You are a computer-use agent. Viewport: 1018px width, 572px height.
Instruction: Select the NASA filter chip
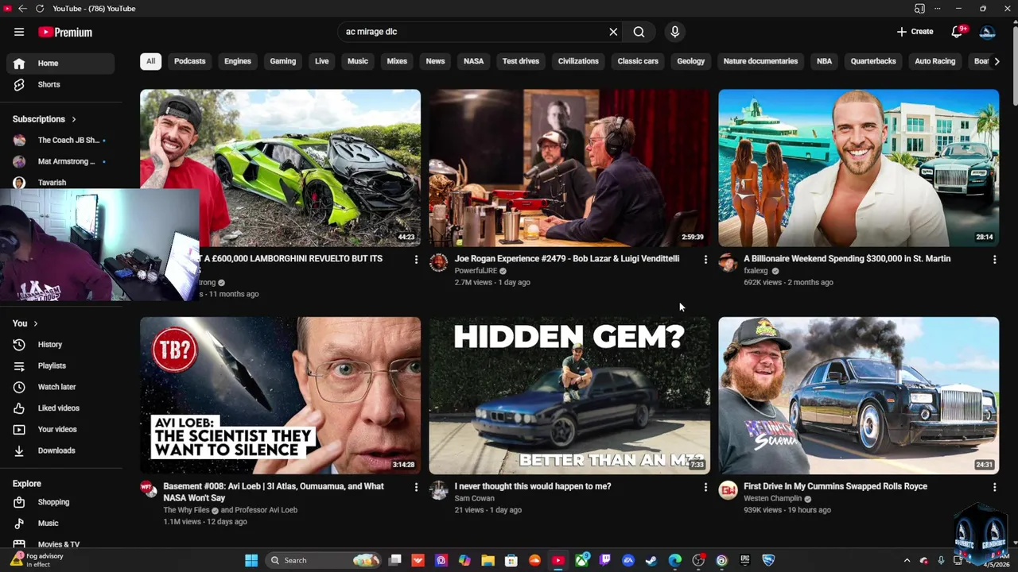[x=473, y=61]
